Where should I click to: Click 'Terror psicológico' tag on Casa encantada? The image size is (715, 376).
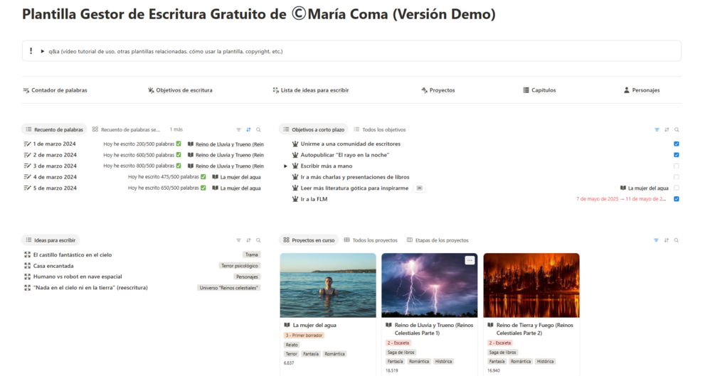[239, 266]
